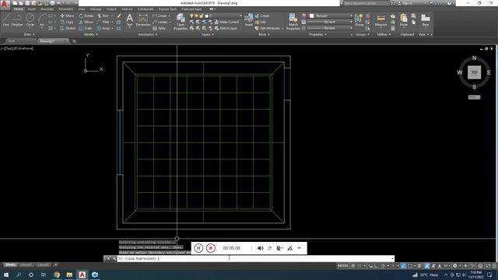Viewport: 498px width, 280px height.
Task: Activate the Mirror command
Action: tap(86, 22)
